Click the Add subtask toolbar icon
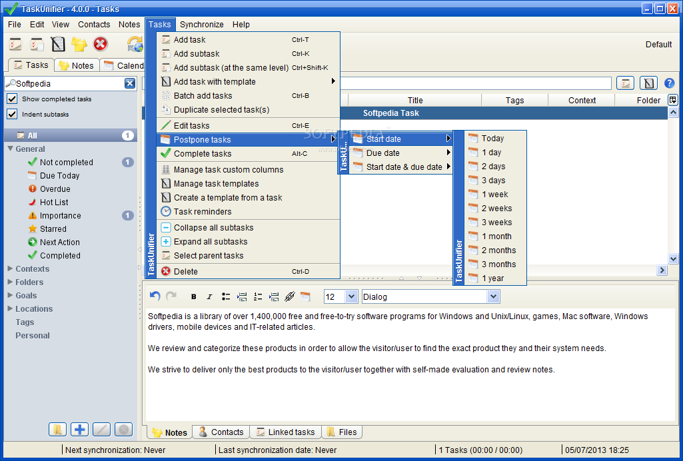683x461 pixels. tap(37, 44)
